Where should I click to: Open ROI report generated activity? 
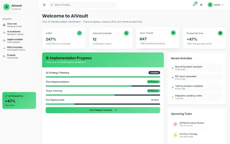point(197,77)
